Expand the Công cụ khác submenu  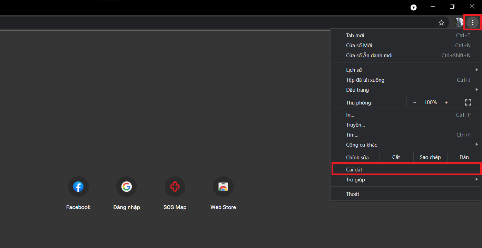tap(406, 145)
